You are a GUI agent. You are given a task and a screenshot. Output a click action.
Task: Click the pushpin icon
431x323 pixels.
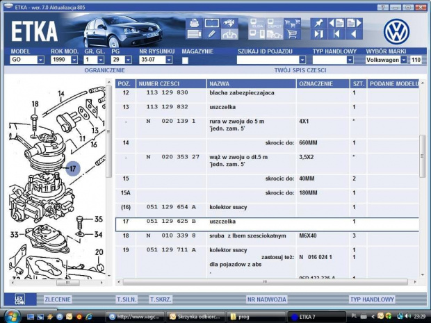319,23
